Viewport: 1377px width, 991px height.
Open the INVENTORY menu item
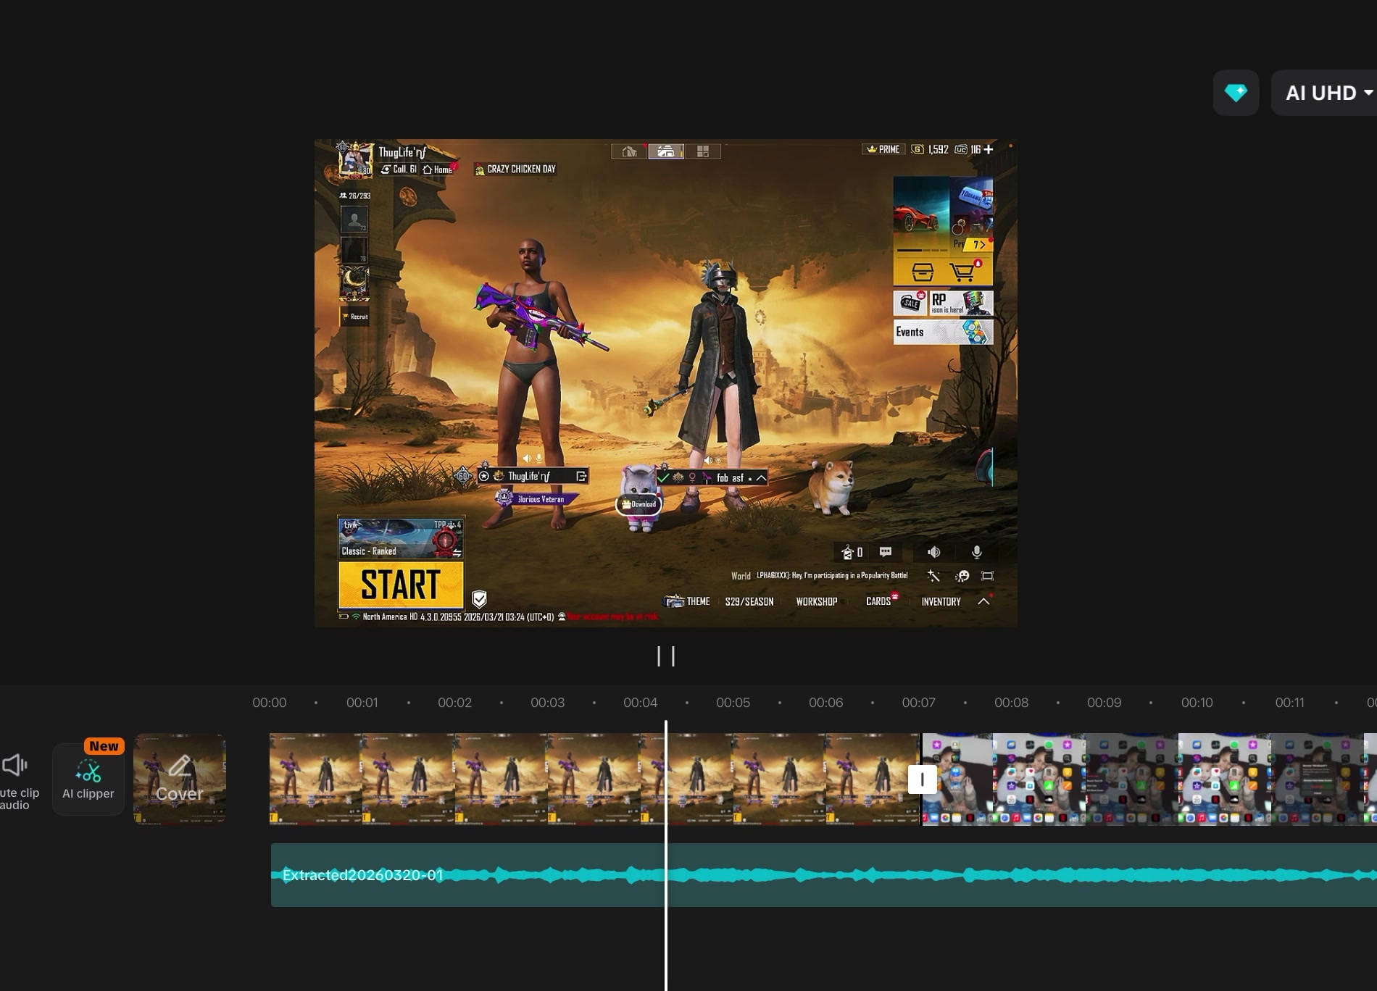941,601
